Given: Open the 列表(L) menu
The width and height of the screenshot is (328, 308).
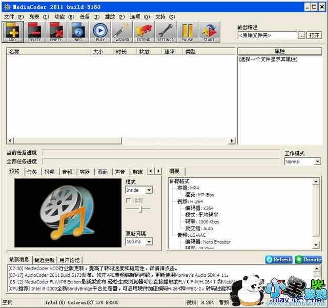Looking at the screenshot, I should pyautogui.click(x=39, y=17).
